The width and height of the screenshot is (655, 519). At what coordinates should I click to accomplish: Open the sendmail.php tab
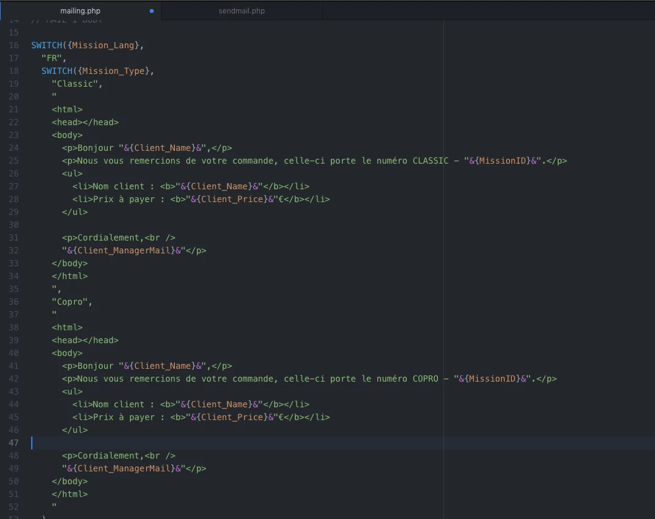click(242, 11)
